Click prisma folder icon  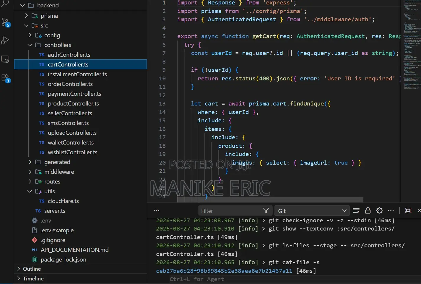pos(35,16)
